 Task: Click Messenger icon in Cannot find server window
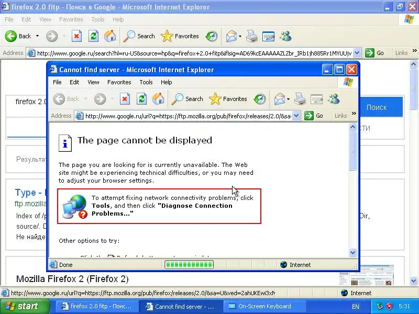[334, 99]
